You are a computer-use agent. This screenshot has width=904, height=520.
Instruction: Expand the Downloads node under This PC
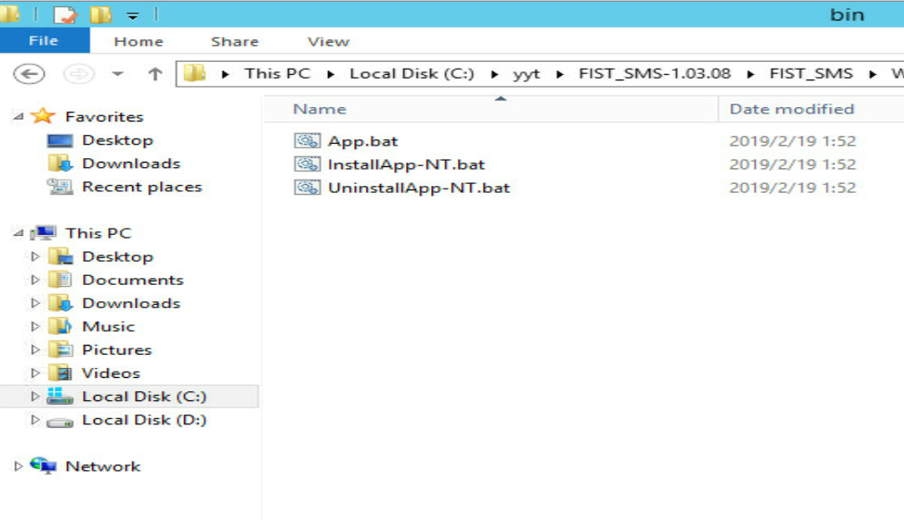(35, 303)
